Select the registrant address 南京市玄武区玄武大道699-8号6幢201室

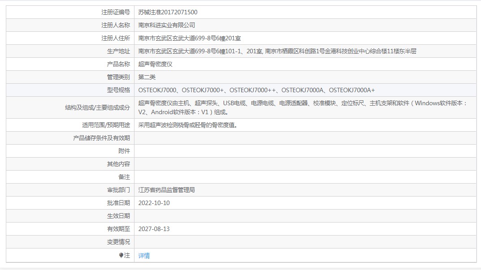click(189, 39)
